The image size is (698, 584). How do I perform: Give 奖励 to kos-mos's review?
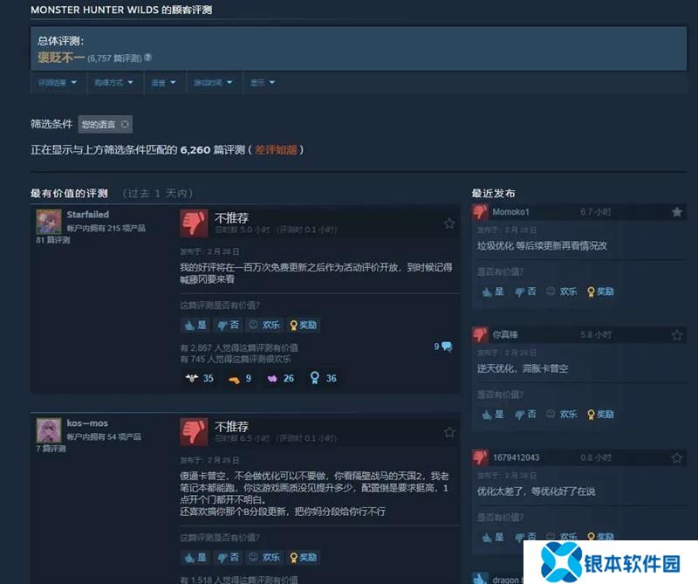click(x=303, y=557)
